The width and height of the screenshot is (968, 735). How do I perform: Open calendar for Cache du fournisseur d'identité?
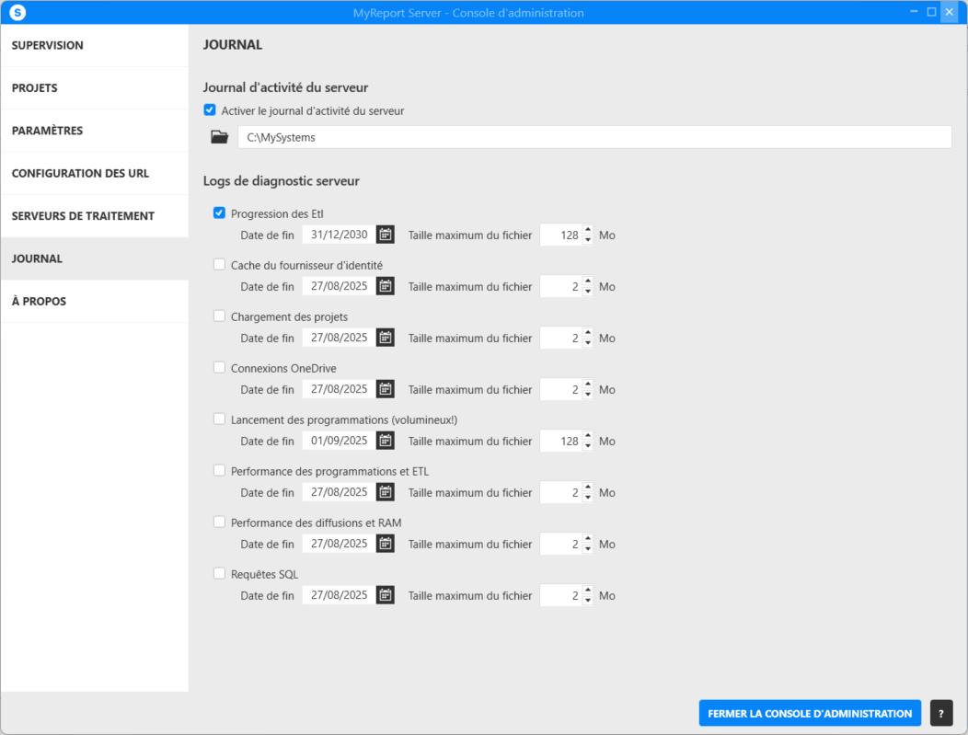(x=386, y=286)
